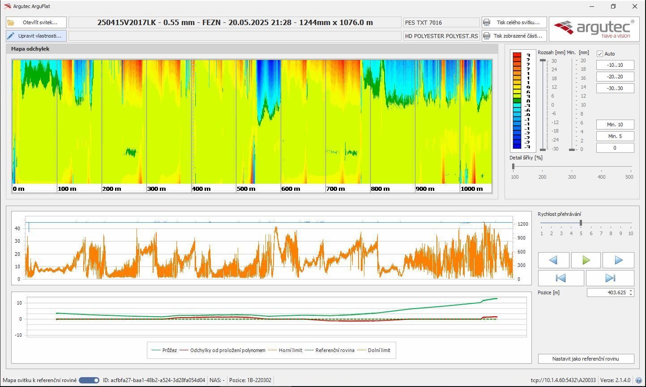Viewport: 646px width, 387px height.
Task: Print whole coil via Tisk celého svitku
Action: tap(514, 22)
